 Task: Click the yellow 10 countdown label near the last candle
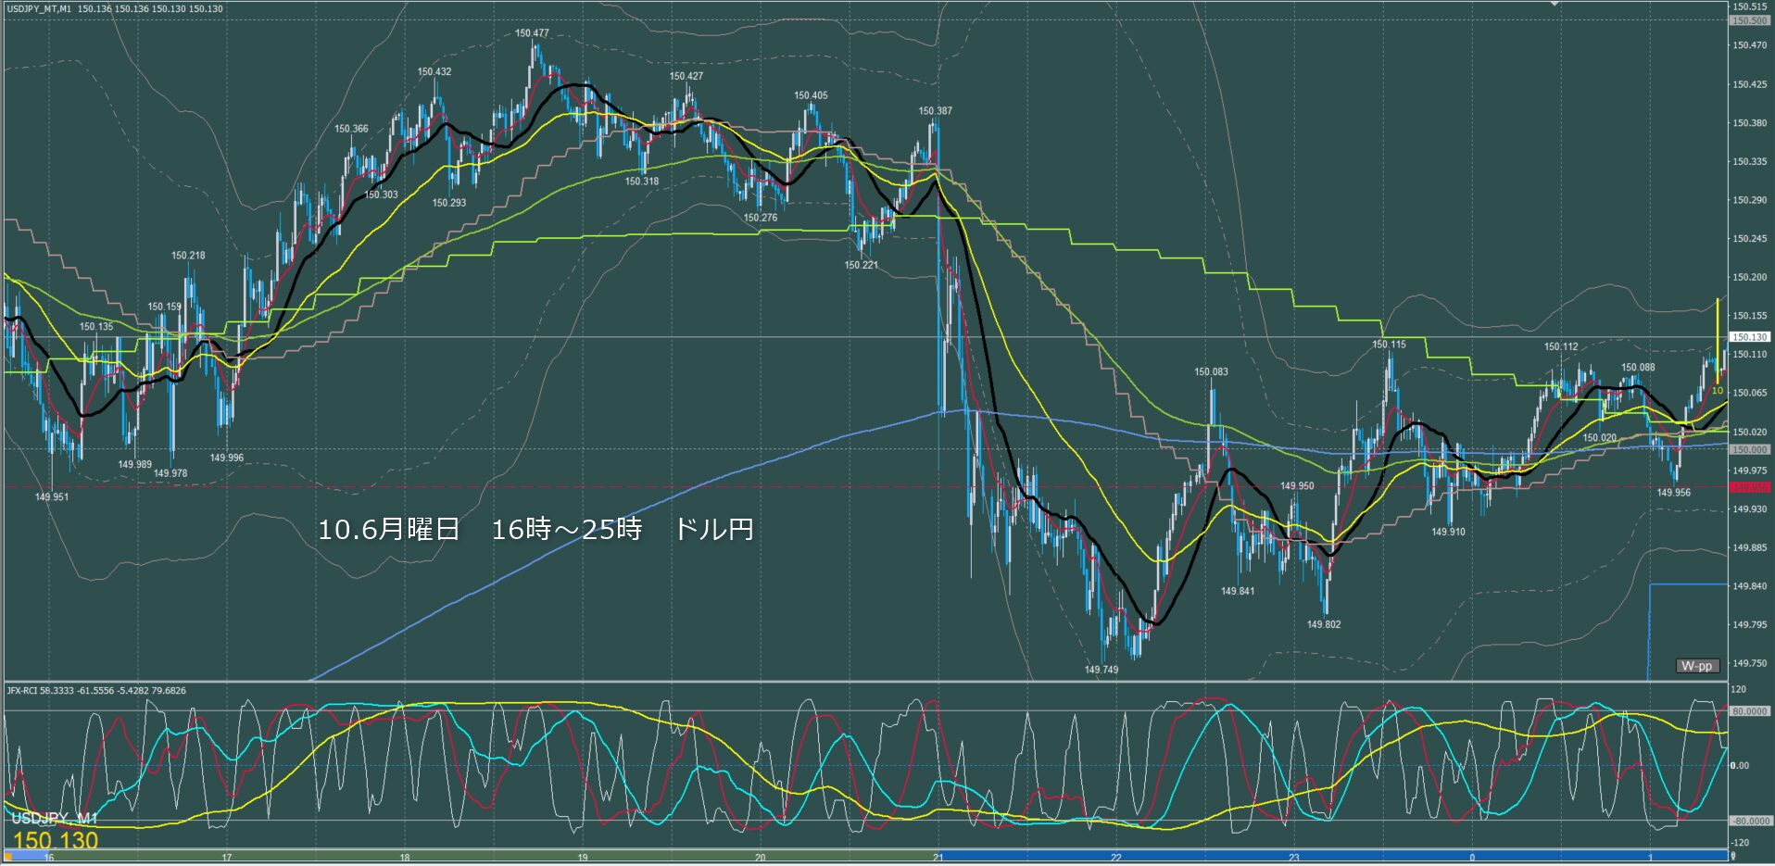click(1717, 391)
